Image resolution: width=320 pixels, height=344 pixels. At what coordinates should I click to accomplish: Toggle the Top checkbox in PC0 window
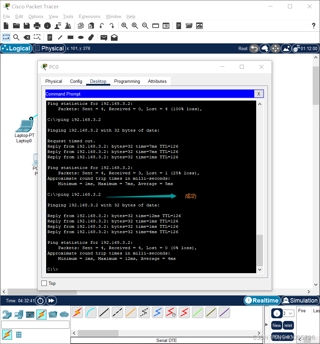pyautogui.click(x=44, y=283)
